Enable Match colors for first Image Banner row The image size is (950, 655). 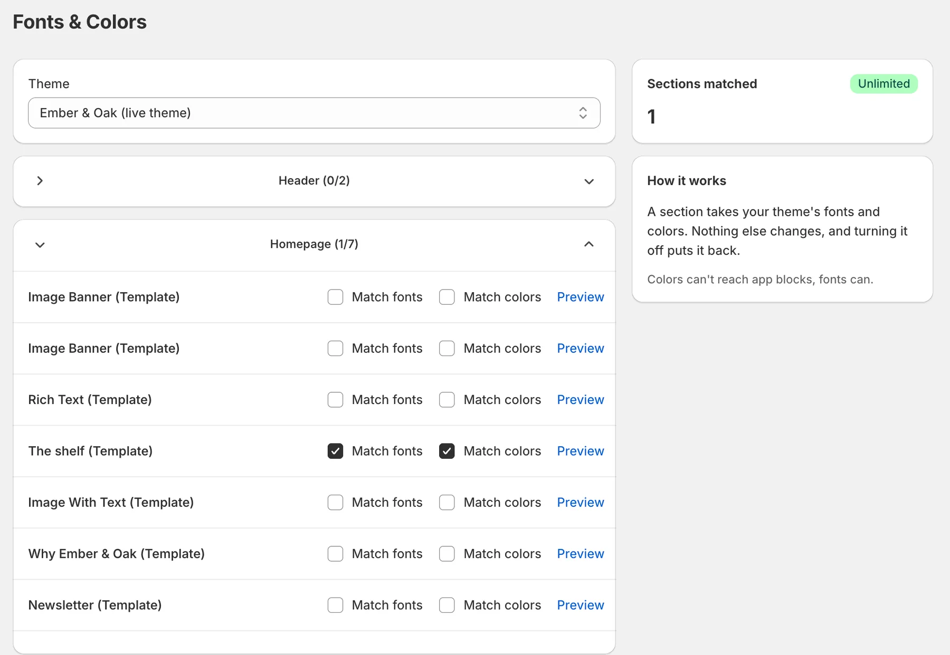pos(447,297)
